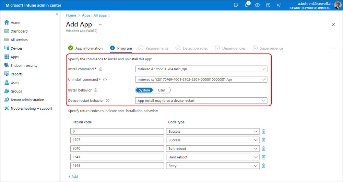Go to Supersedence step
This screenshot has width=343, height=182.
[268, 48]
